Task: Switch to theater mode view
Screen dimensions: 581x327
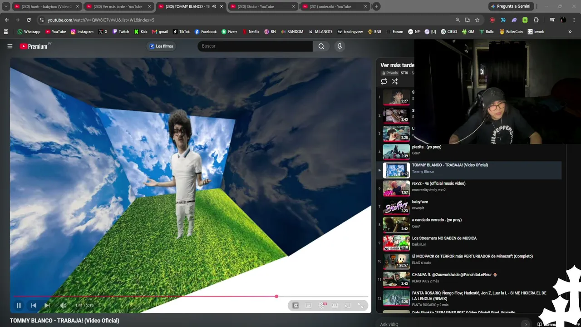Action: (x=335, y=306)
